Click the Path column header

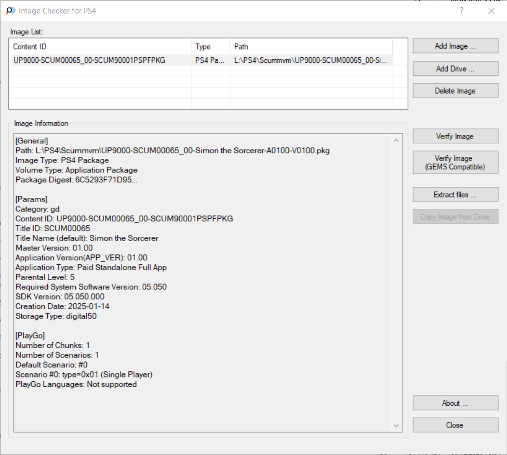pyautogui.click(x=311, y=47)
